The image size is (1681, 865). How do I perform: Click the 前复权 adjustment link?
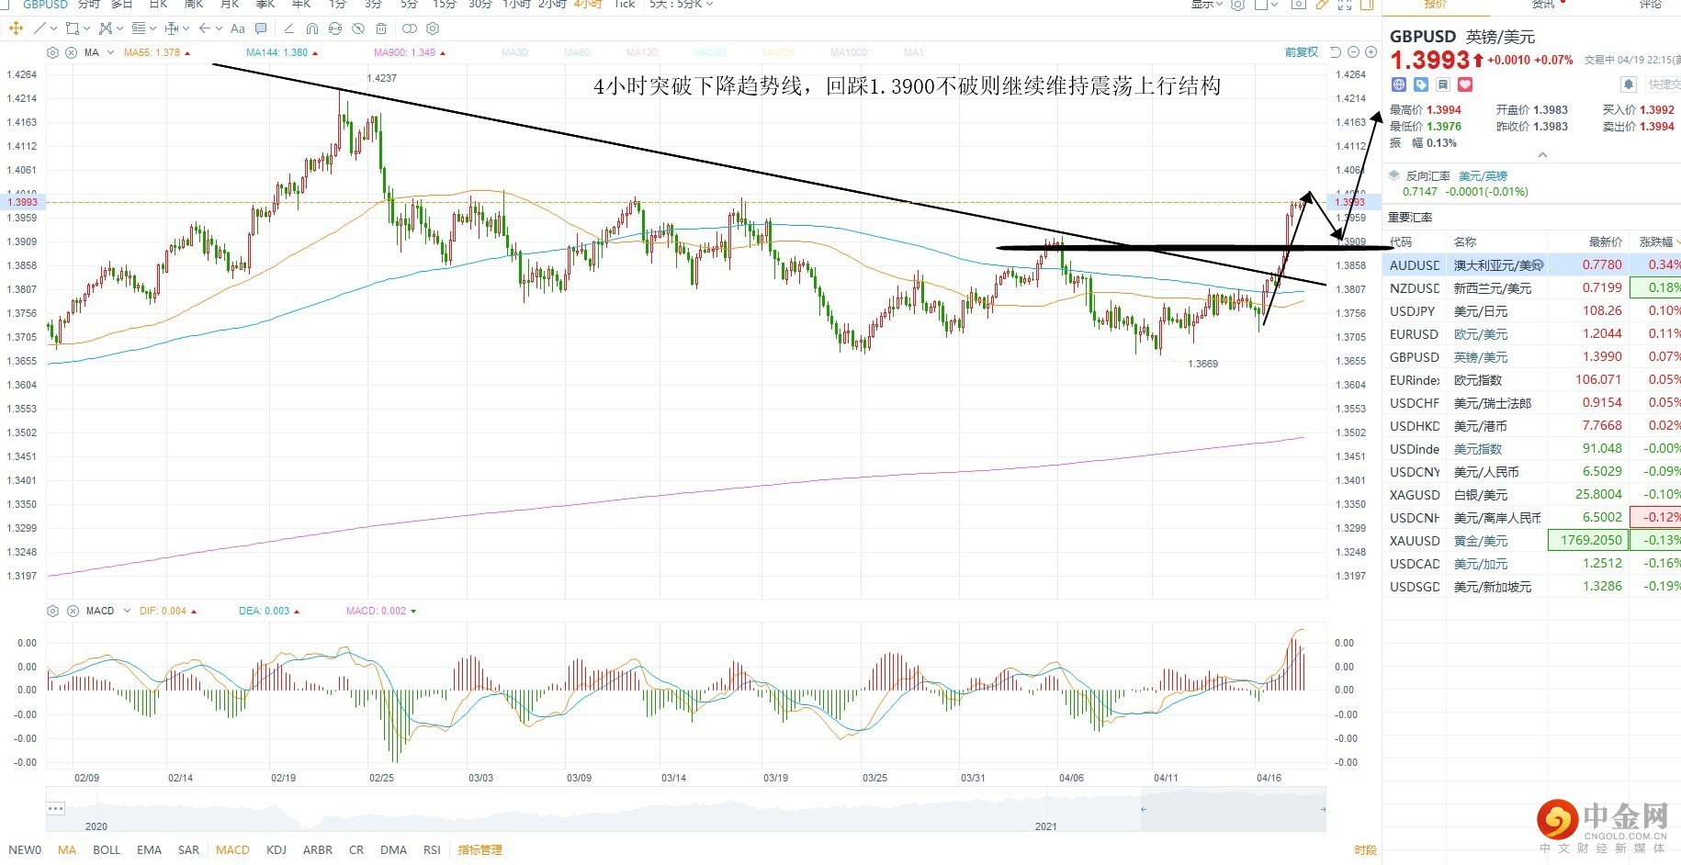[1302, 52]
